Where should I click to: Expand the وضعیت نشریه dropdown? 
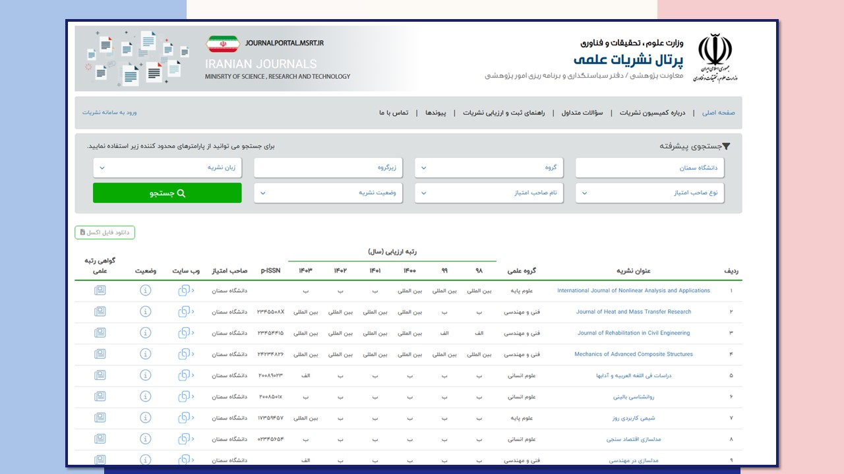tap(328, 193)
